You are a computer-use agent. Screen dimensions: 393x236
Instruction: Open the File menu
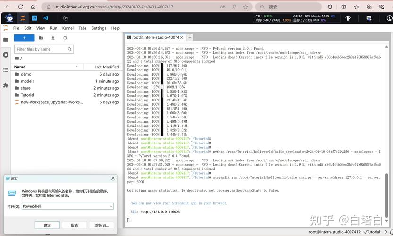pos(16,28)
